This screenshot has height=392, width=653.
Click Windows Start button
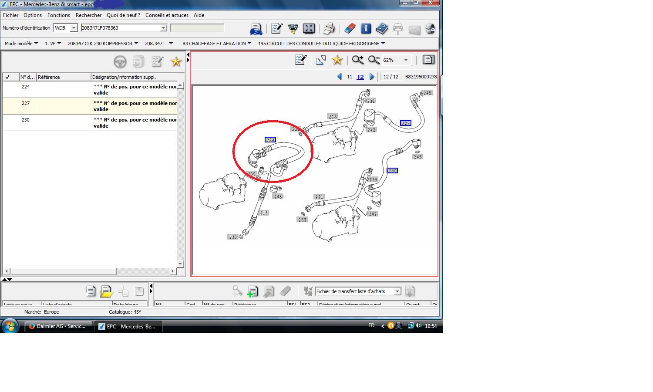tap(10, 325)
